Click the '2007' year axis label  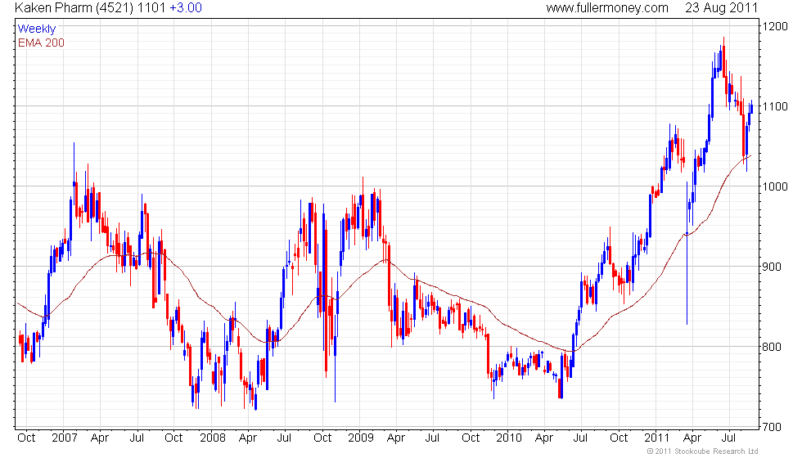pyautogui.click(x=65, y=438)
